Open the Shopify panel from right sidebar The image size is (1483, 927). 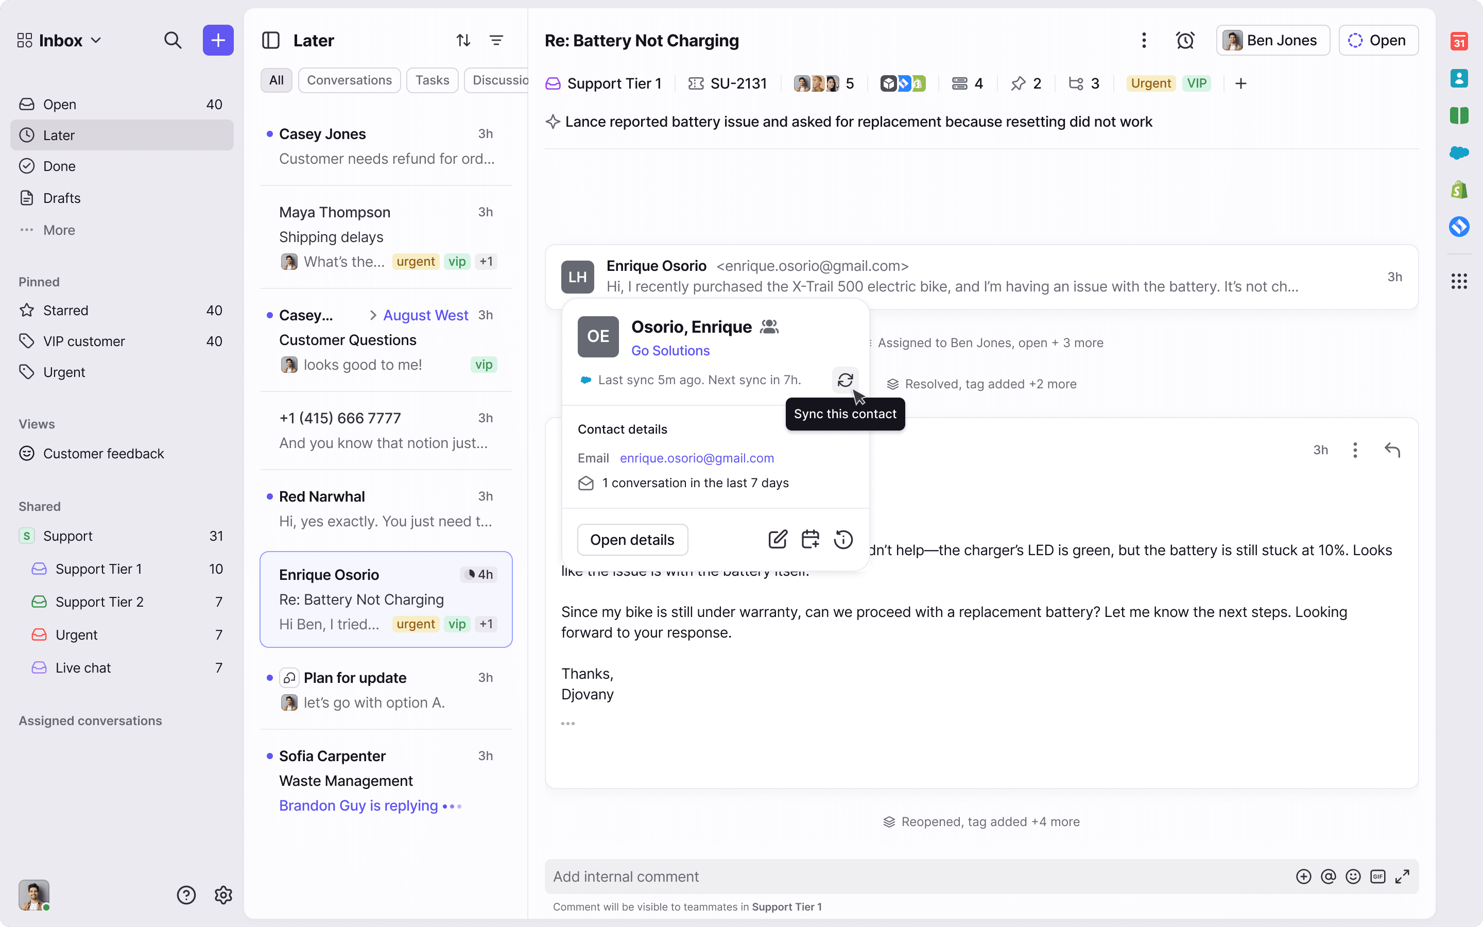tap(1458, 189)
